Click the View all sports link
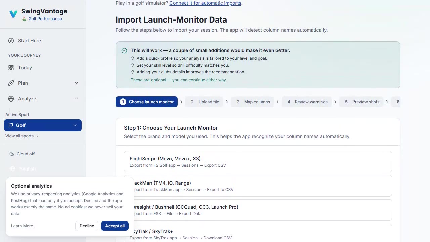 point(22,136)
